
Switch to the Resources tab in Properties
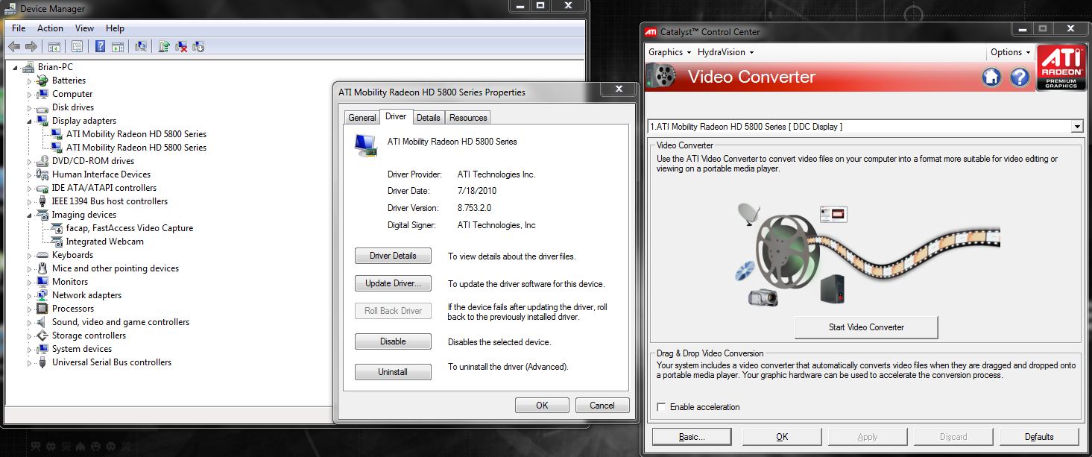(468, 118)
